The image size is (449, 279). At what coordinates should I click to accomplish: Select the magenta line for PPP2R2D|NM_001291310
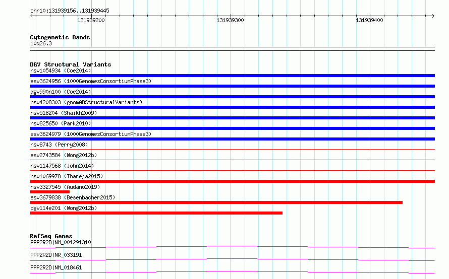232,247
